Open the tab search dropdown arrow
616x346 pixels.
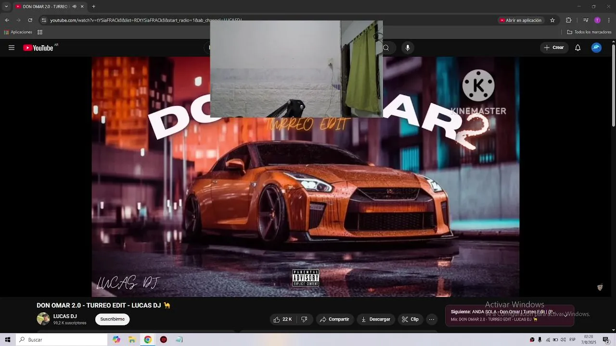tap(6, 6)
